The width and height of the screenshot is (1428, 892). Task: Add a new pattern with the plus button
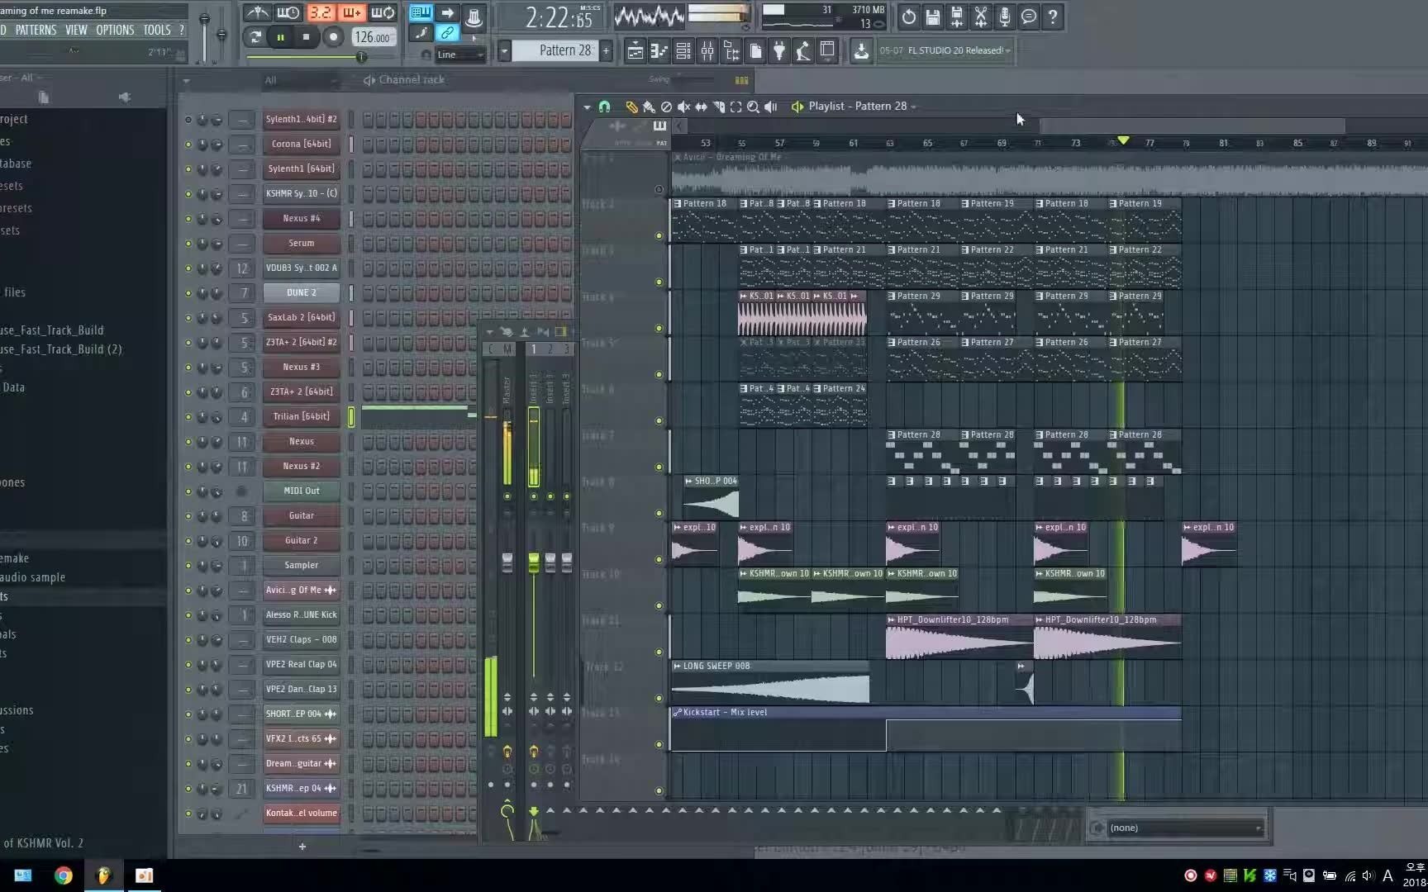[606, 51]
